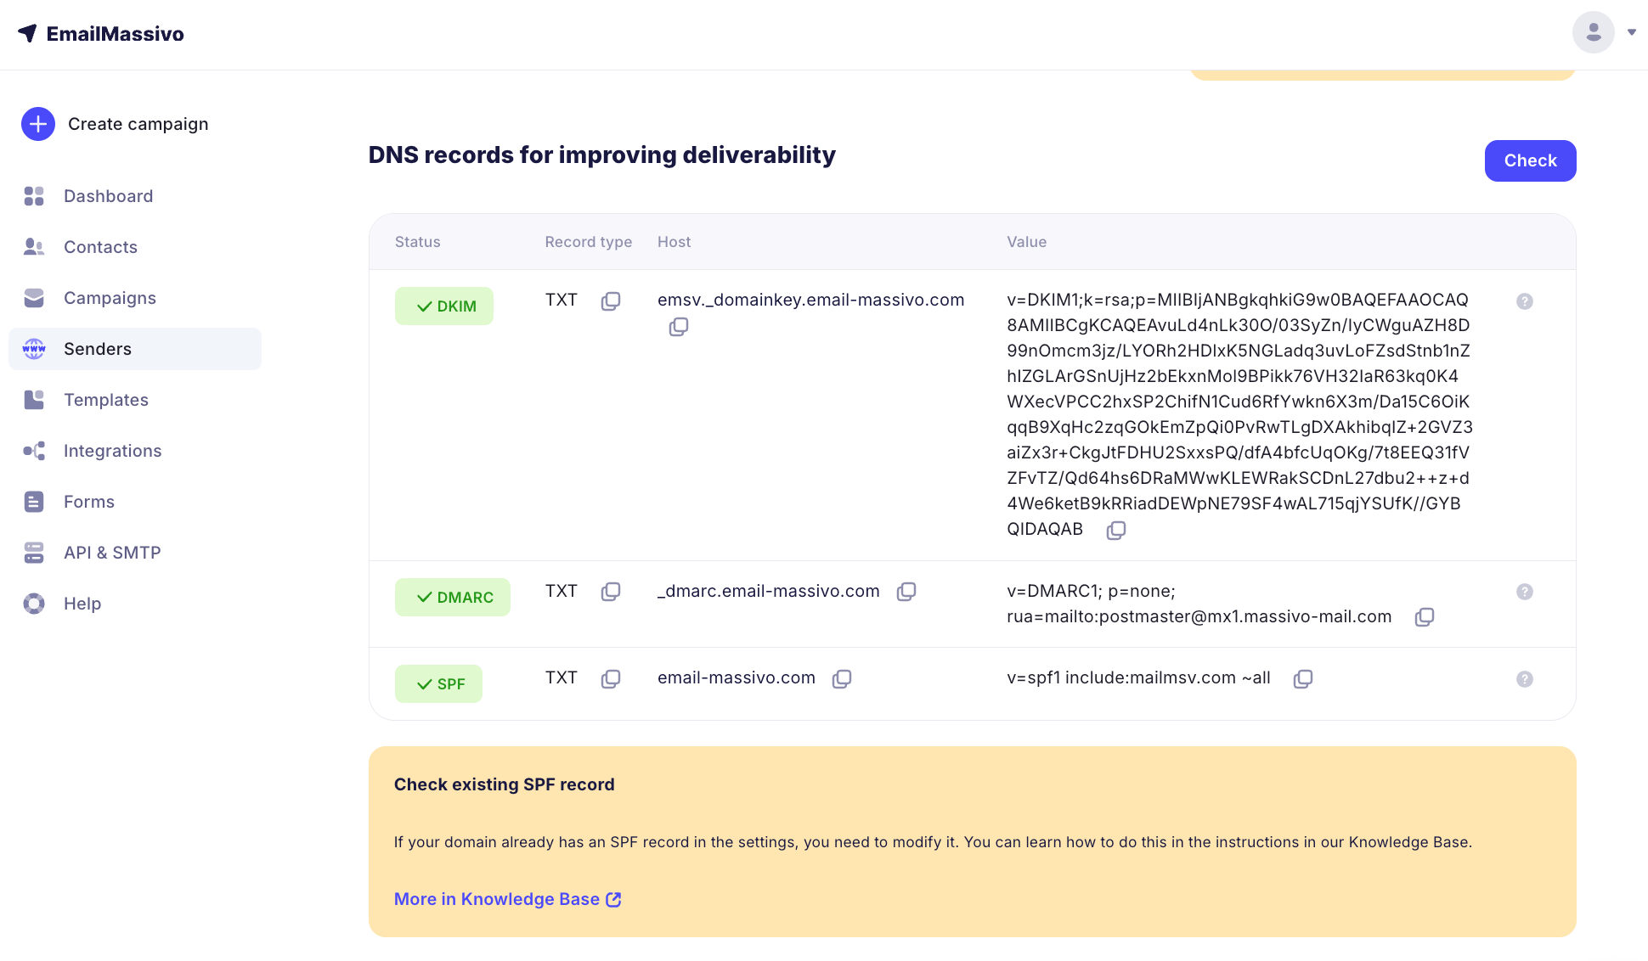The image size is (1648, 961).
Task: Show help tooltip for DMARC record
Action: coord(1525,592)
